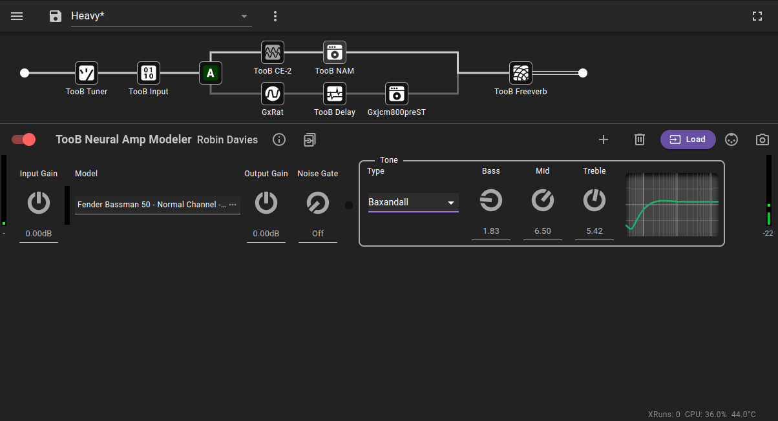Click the Input Gain value field

[39, 234]
